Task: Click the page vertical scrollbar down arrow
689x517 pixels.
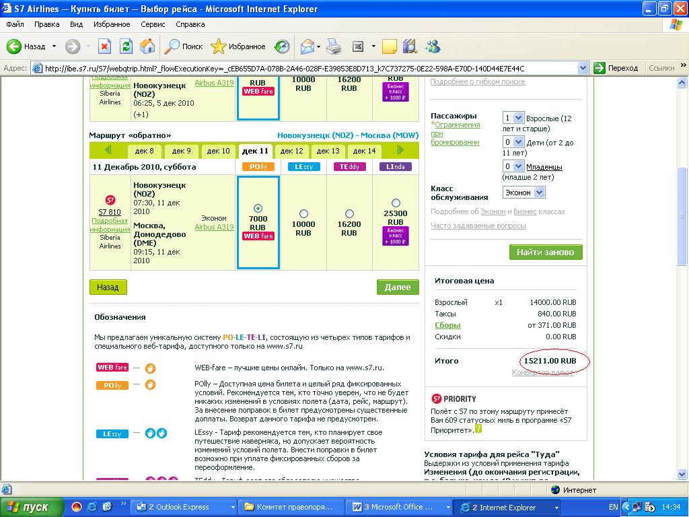Action: [682, 474]
